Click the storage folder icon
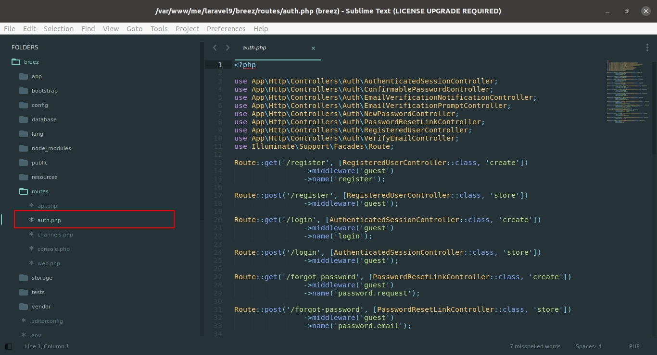The image size is (657, 355). tap(24, 278)
